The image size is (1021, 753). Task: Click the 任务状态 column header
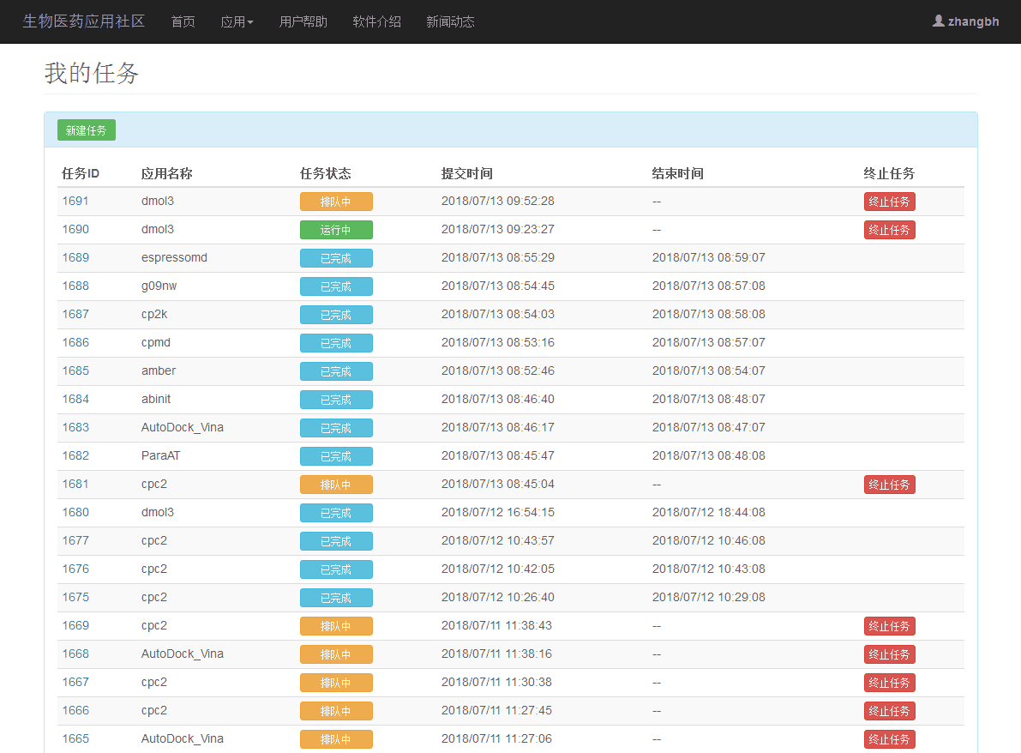tap(326, 173)
